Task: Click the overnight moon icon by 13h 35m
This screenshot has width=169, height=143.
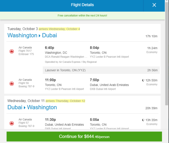Action: [x=143, y=120]
